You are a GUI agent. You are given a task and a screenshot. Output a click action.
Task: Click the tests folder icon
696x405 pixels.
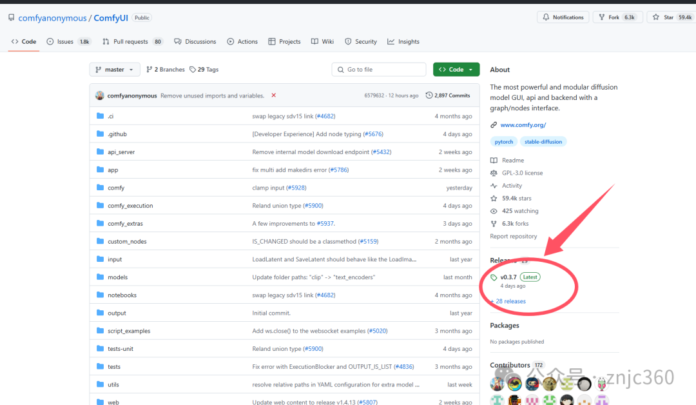[101, 366]
